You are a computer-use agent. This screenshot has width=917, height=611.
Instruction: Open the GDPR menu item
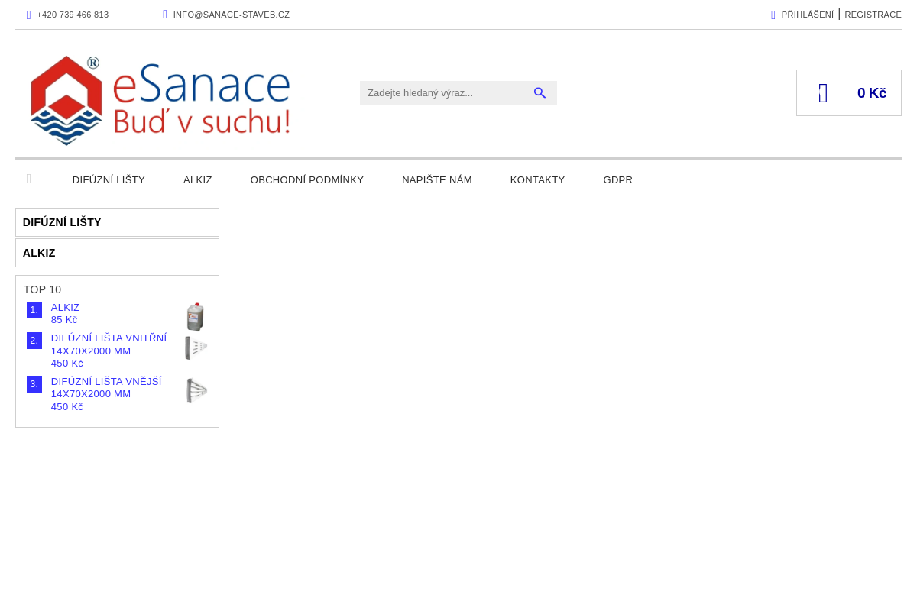point(618,180)
